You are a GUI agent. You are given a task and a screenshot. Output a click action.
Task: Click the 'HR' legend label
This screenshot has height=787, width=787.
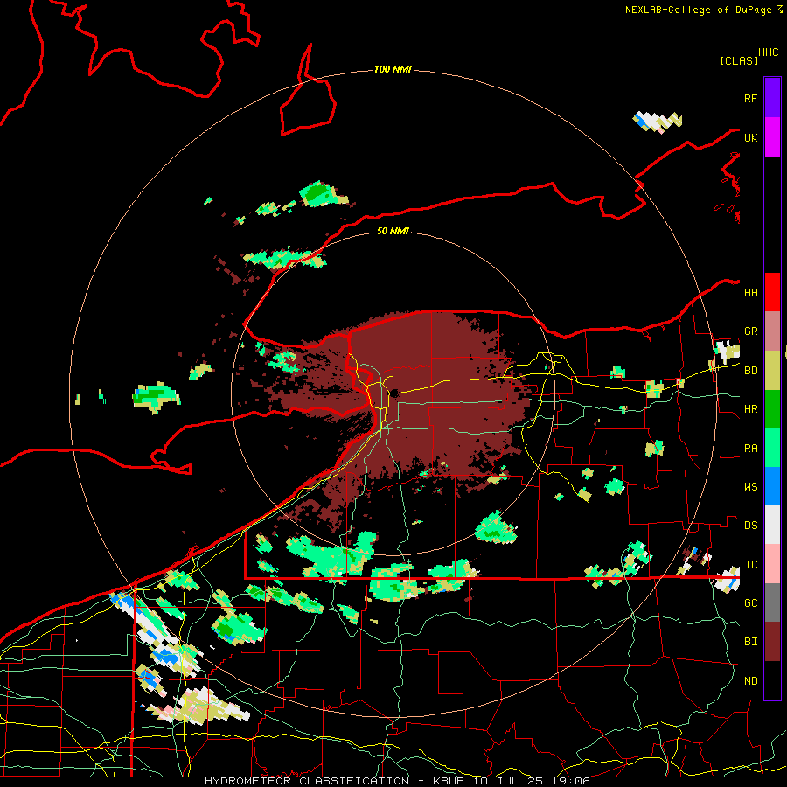pos(750,409)
